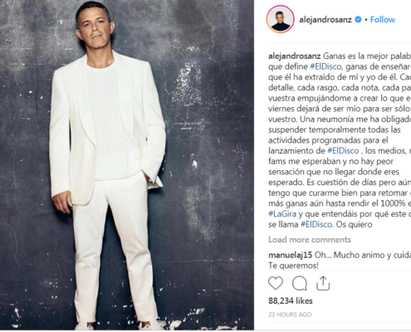The height and width of the screenshot is (332, 411).
Task: Open commenter manuelaj15's profile
Action: 291,255
